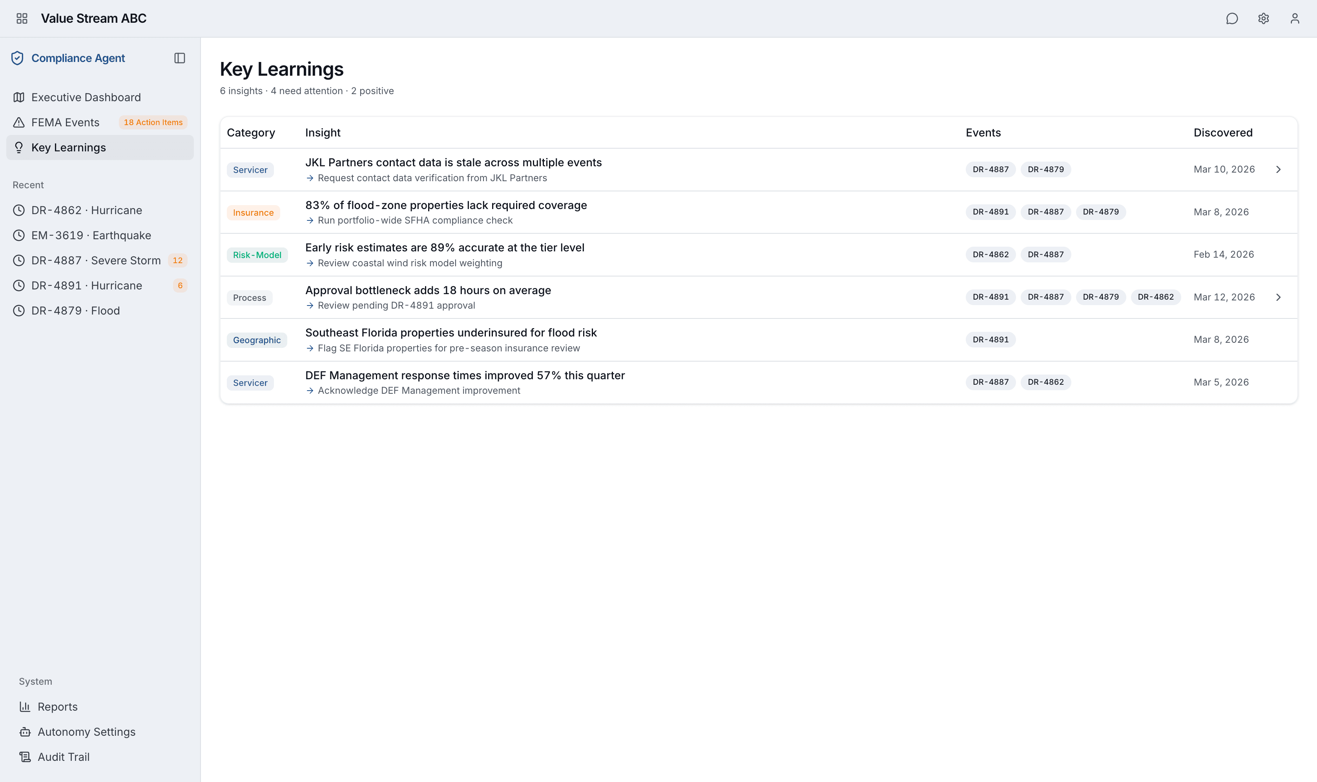The width and height of the screenshot is (1317, 782).
Task: Click the Risk-Model category tag
Action: pos(257,255)
